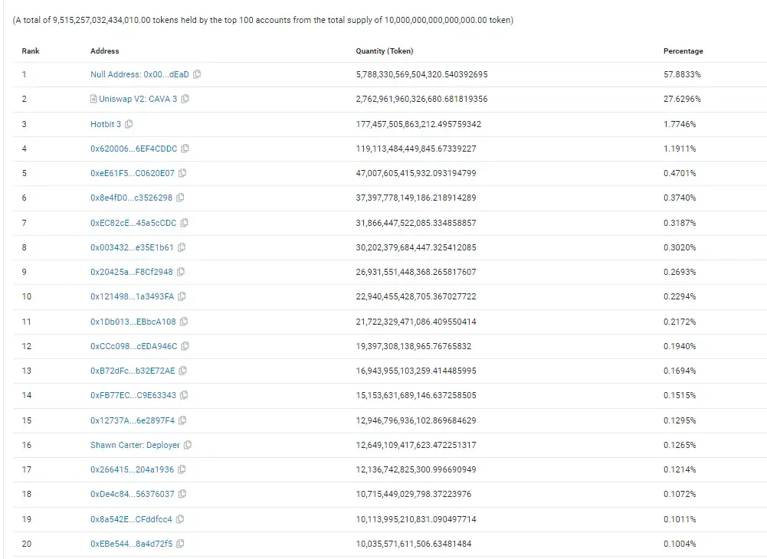Select quantity 10,035,571,611,506.63481484
767x559 pixels.
point(413,544)
